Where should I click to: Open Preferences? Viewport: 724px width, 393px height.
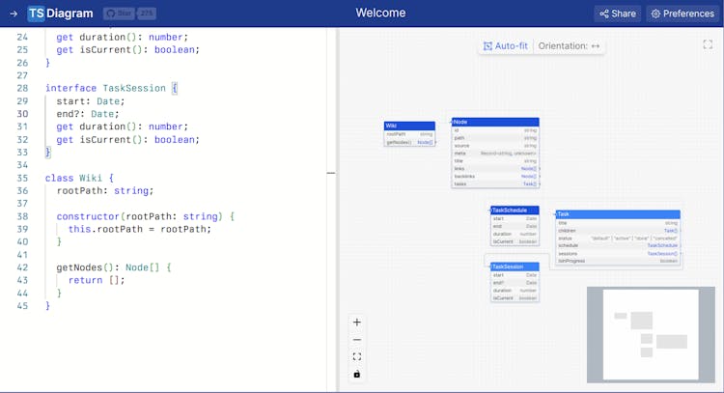coord(682,14)
